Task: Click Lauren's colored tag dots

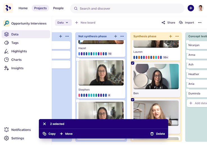Action: [x=148, y=57]
